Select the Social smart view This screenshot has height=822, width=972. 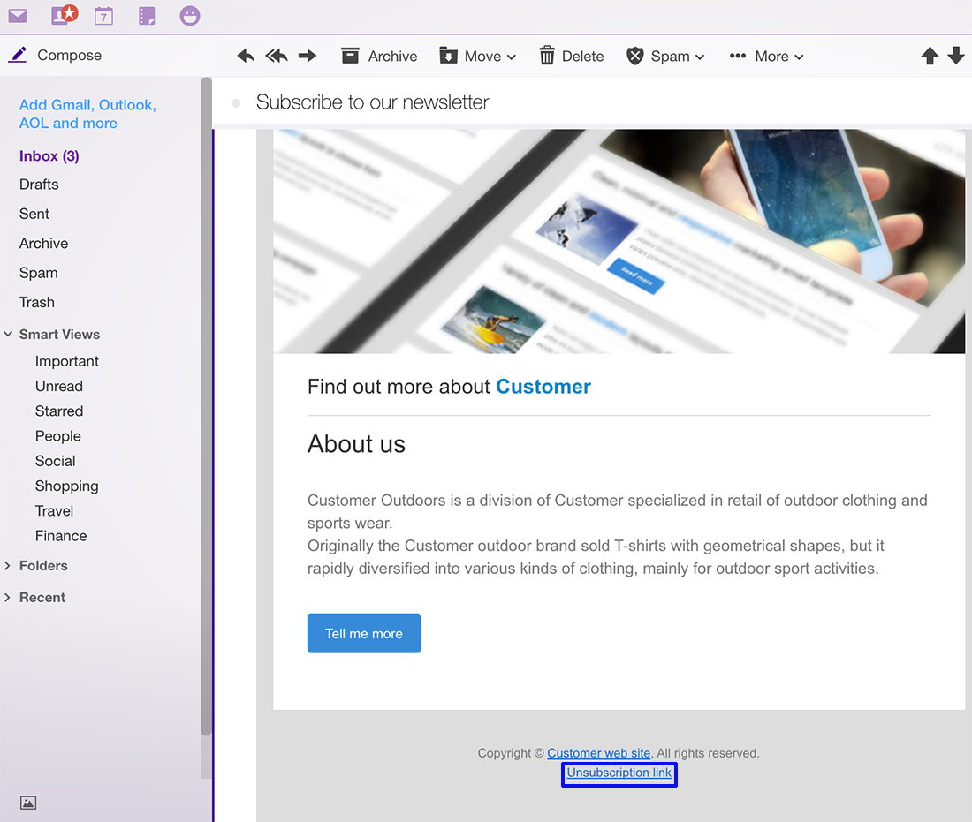55,462
